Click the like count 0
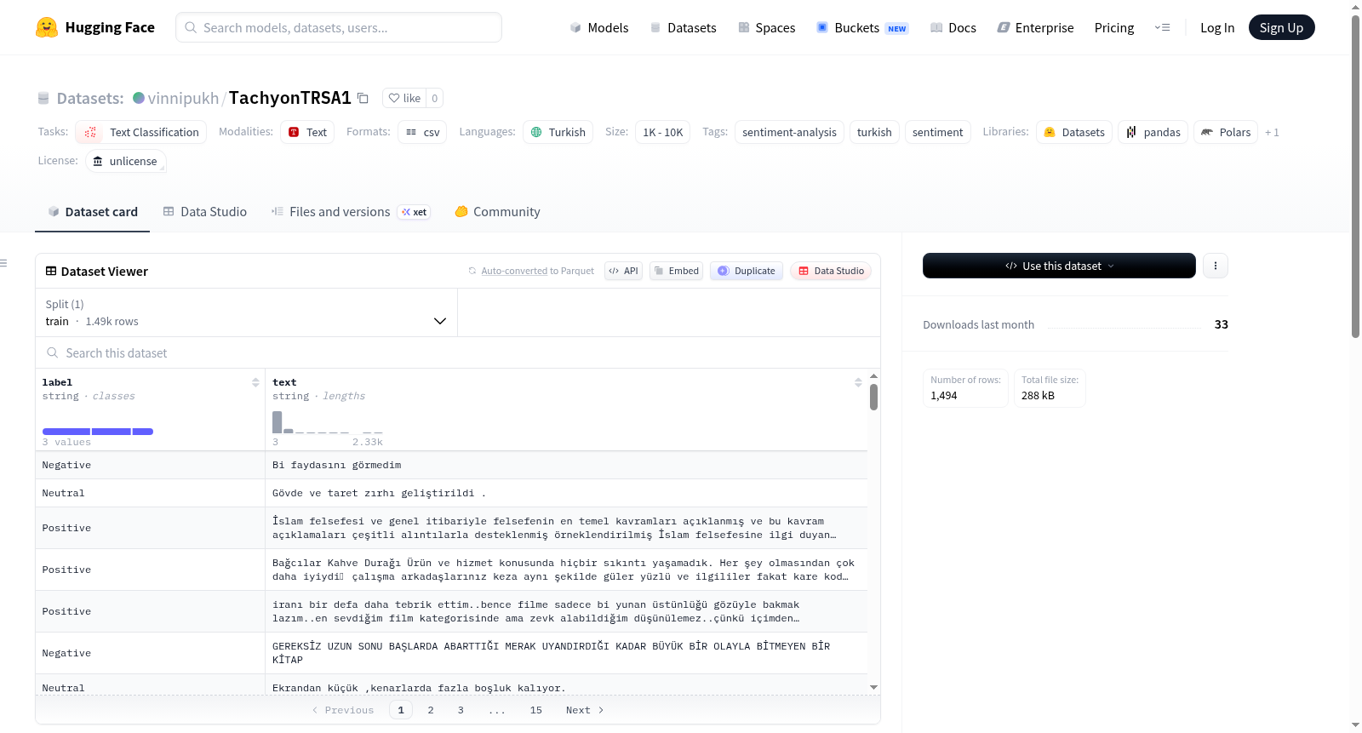This screenshot has height=733, width=1362. click(x=434, y=98)
